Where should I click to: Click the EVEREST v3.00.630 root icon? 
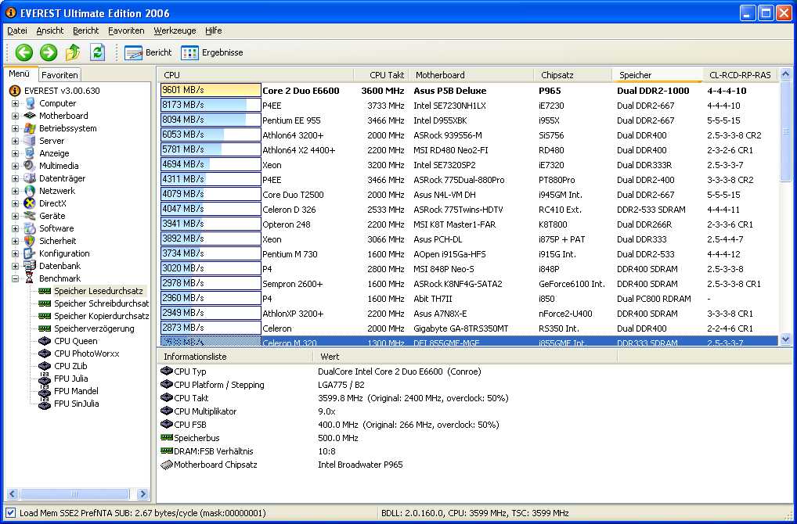pyautogui.click(x=15, y=91)
